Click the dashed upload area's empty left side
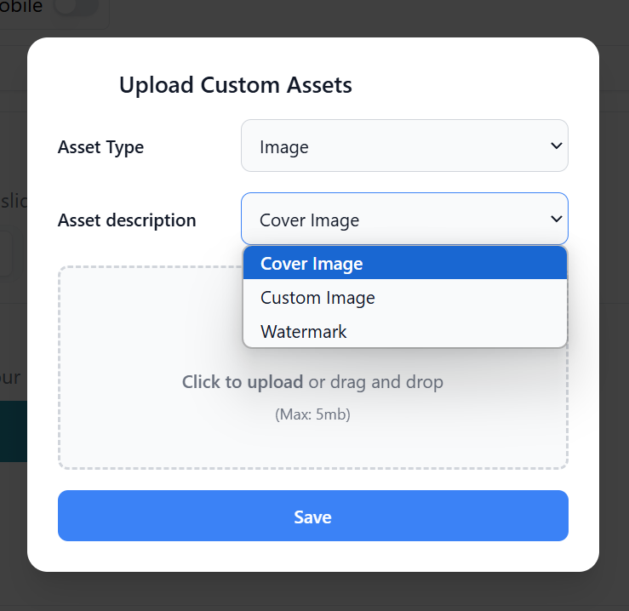This screenshot has height=611, width=629. coord(148,367)
